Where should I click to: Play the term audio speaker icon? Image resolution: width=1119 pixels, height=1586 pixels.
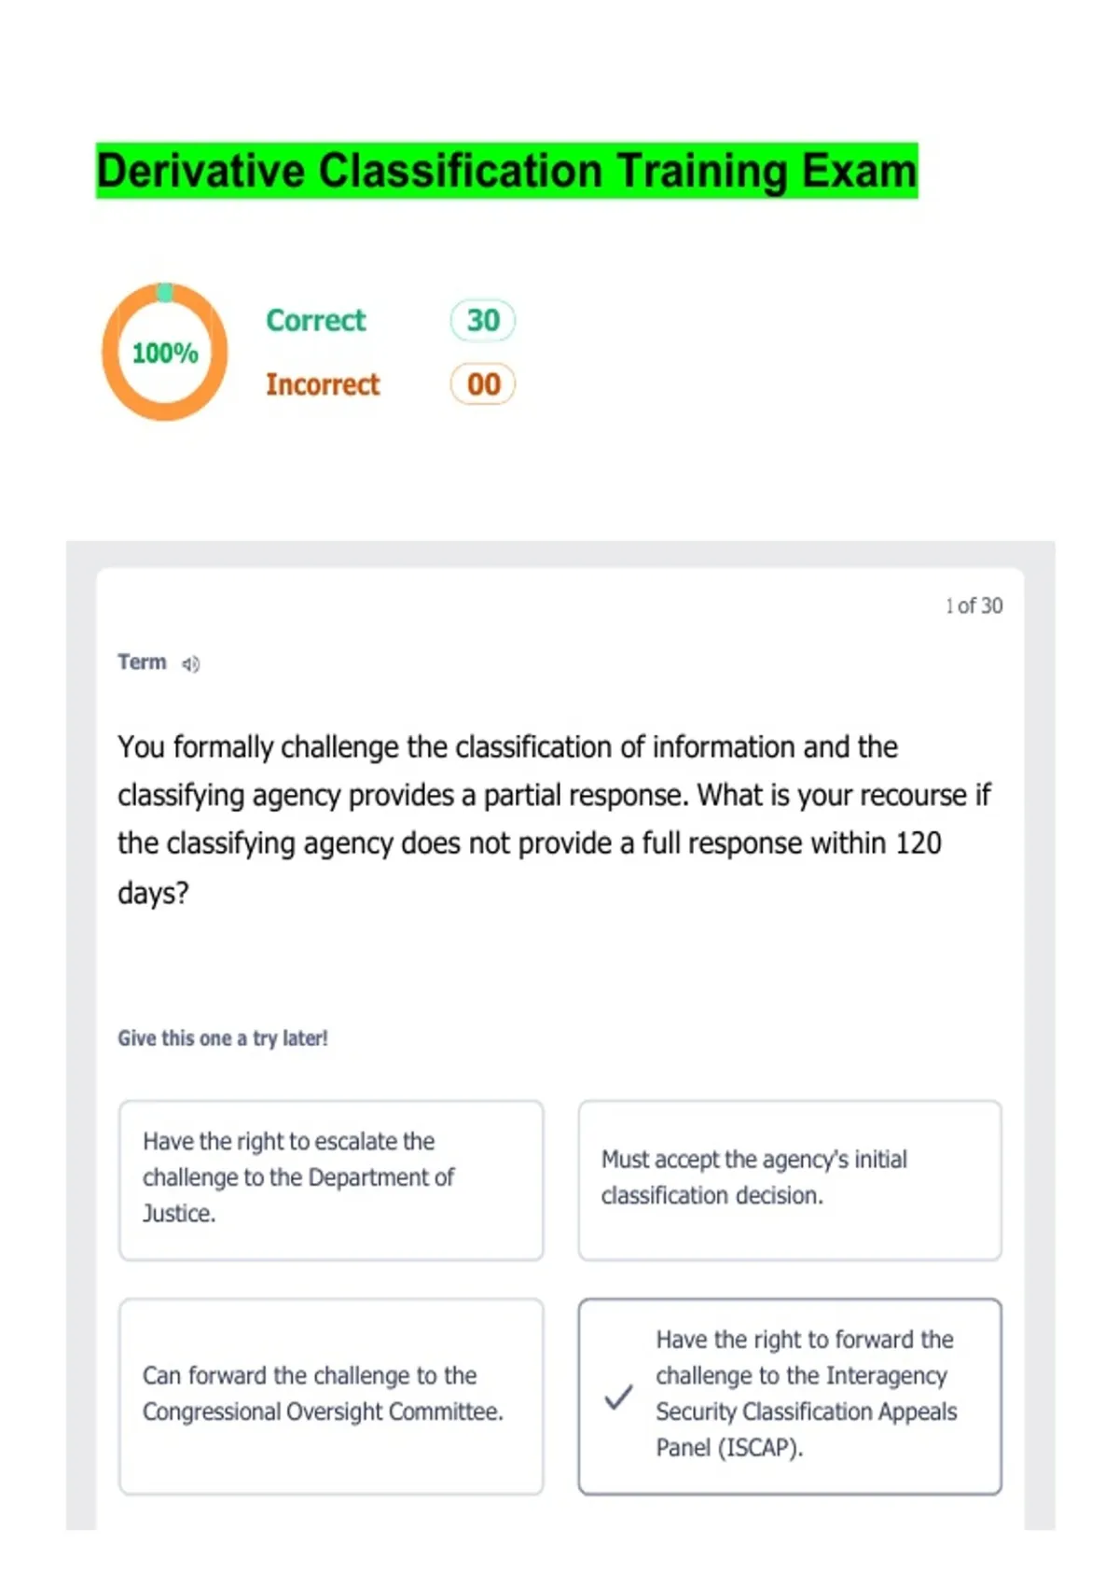click(x=190, y=664)
